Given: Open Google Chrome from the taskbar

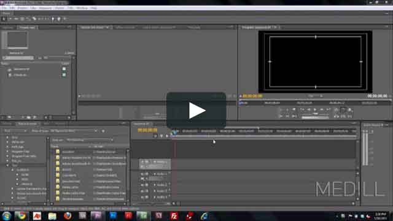Looking at the screenshot, I should pyautogui.click(x=21, y=215).
